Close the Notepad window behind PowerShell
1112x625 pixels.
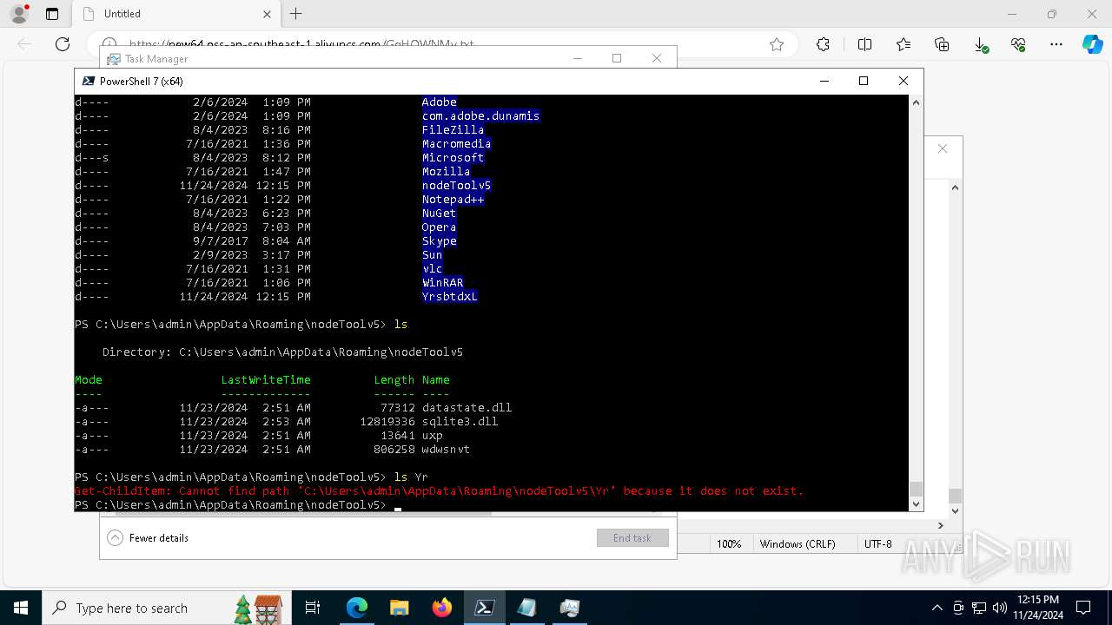point(943,148)
